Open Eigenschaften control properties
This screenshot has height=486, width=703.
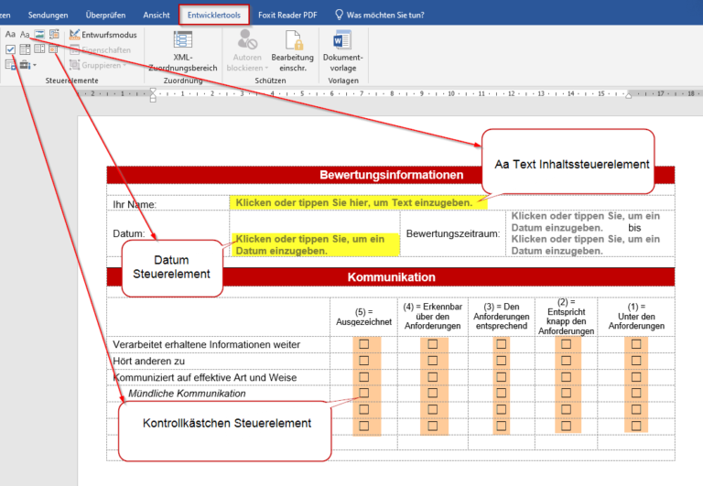coord(101,49)
